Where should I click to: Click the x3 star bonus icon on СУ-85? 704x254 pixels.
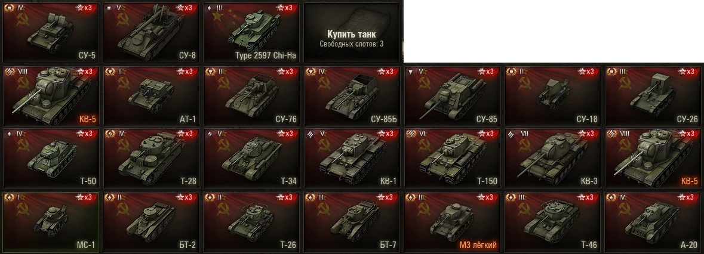click(488, 71)
